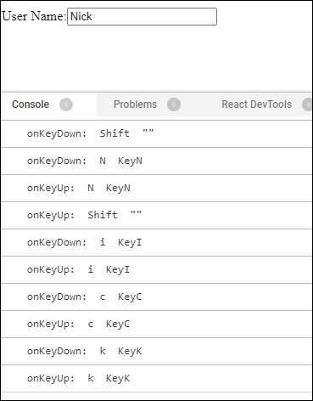Select the onKeyDown N KeyN log entry

click(x=156, y=161)
